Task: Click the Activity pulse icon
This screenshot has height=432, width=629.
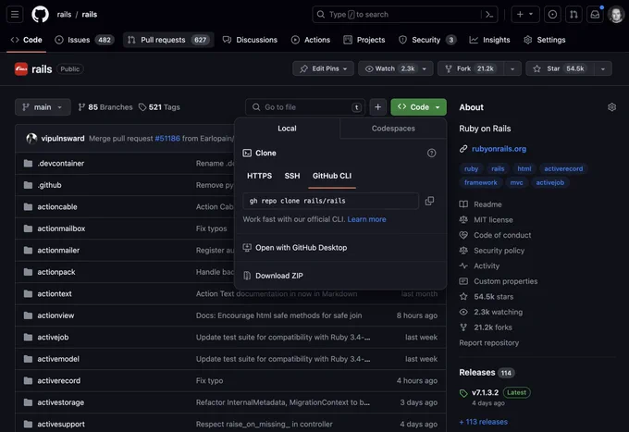Action: point(463,265)
